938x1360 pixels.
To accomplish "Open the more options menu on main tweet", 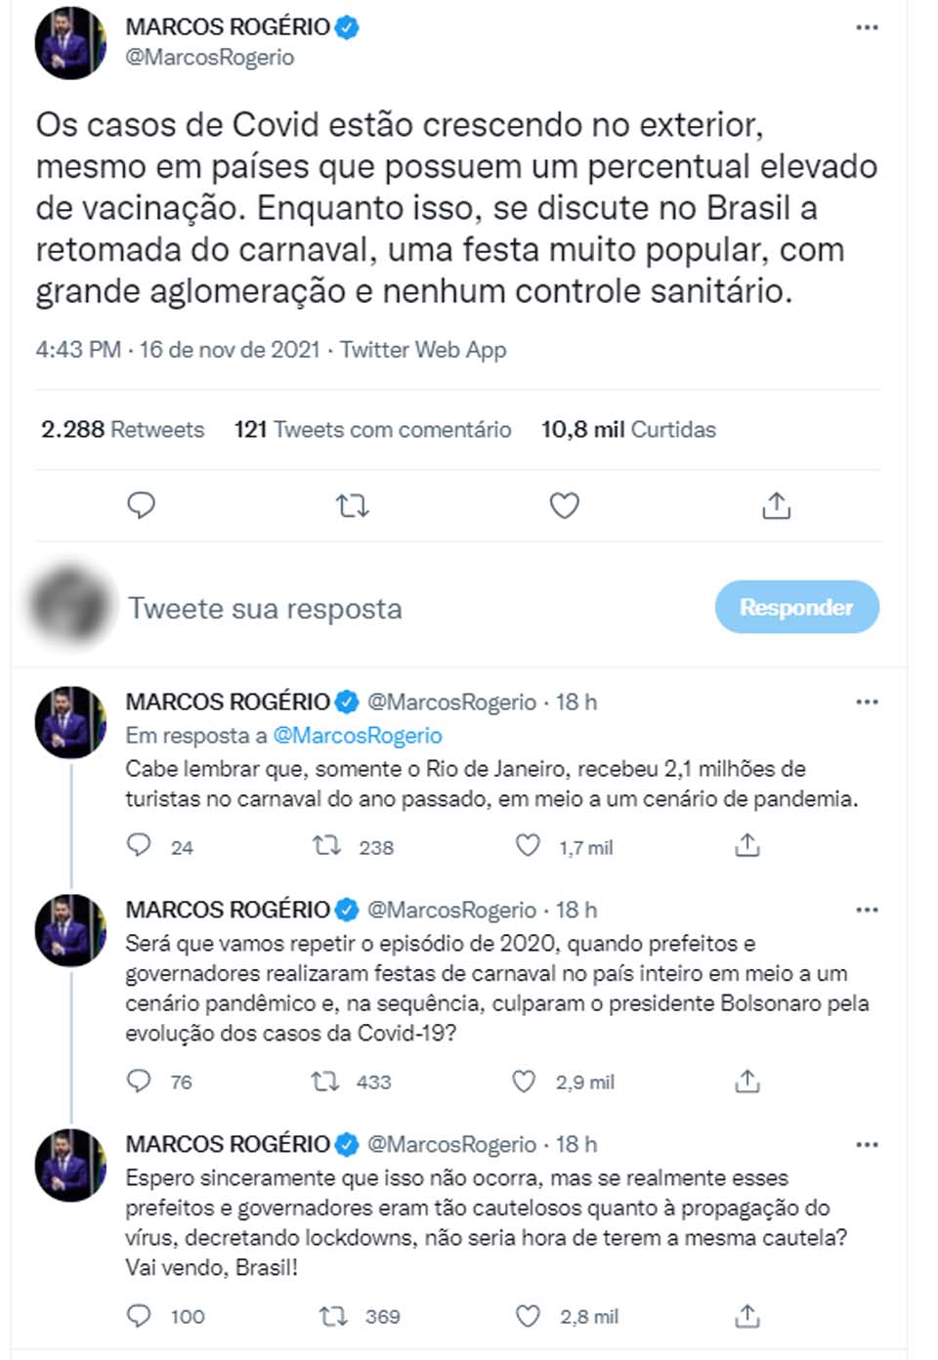I will [x=867, y=27].
